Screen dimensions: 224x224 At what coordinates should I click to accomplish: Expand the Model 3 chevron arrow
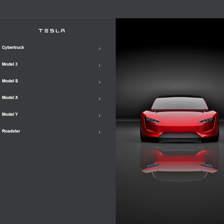[100, 66]
